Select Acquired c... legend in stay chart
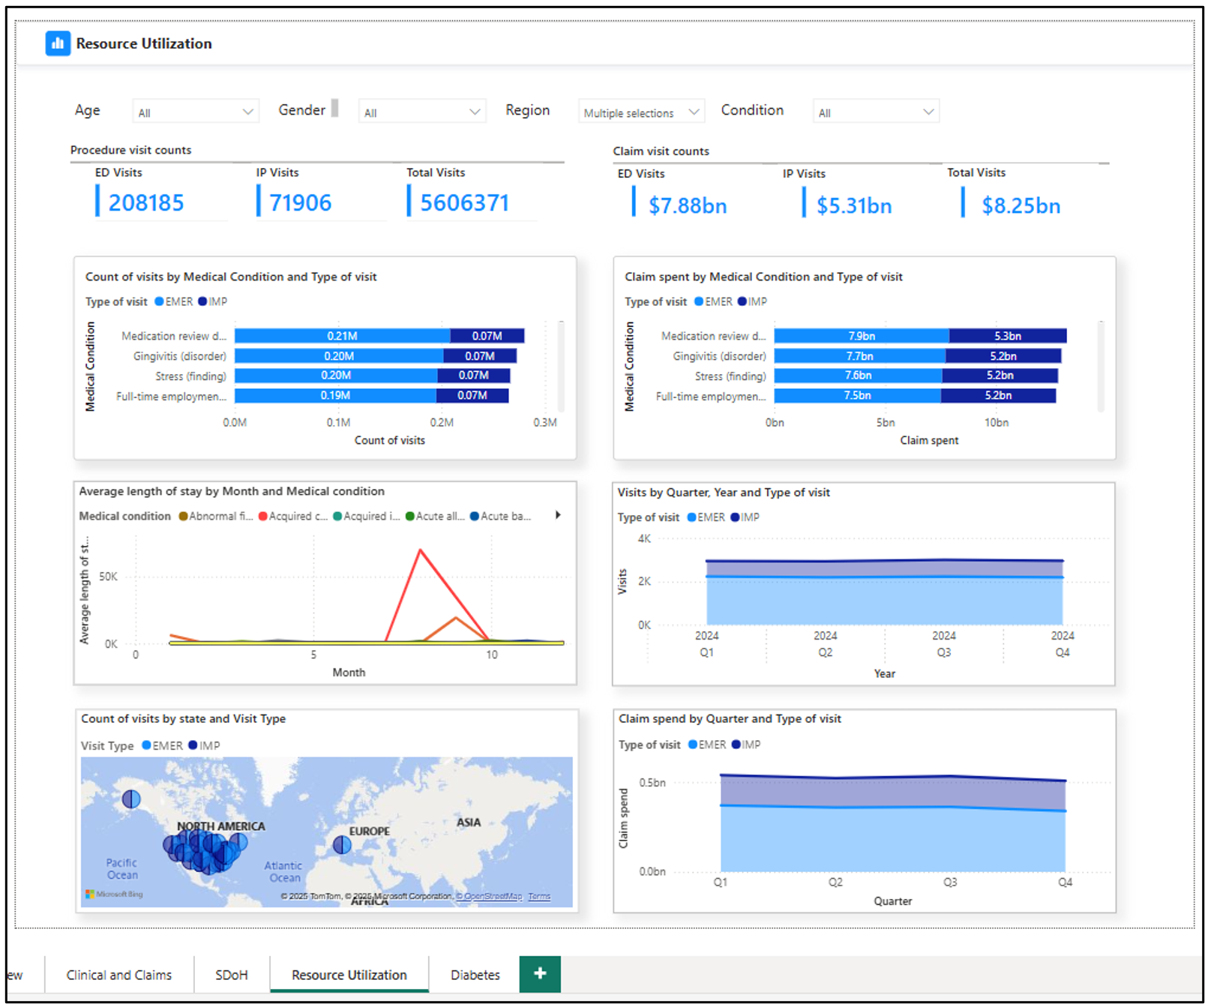 (293, 516)
